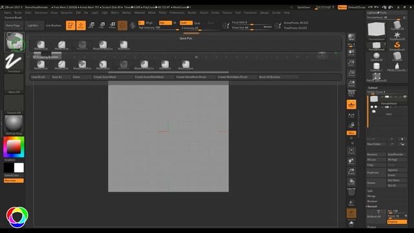
Task: Click the Load Brush button
Action: pos(38,77)
